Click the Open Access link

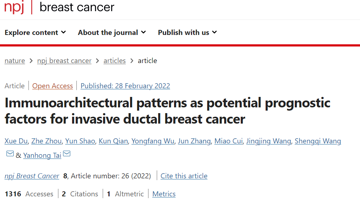[x=53, y=86]
